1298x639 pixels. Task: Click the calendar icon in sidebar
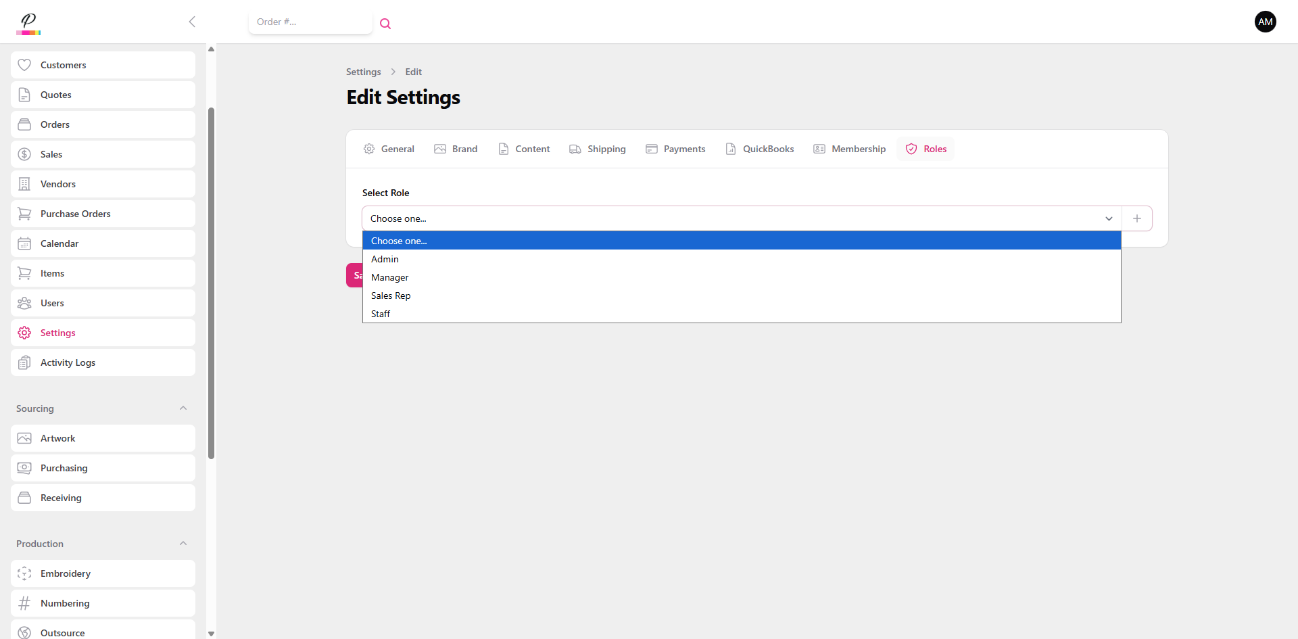pos(24,243)
